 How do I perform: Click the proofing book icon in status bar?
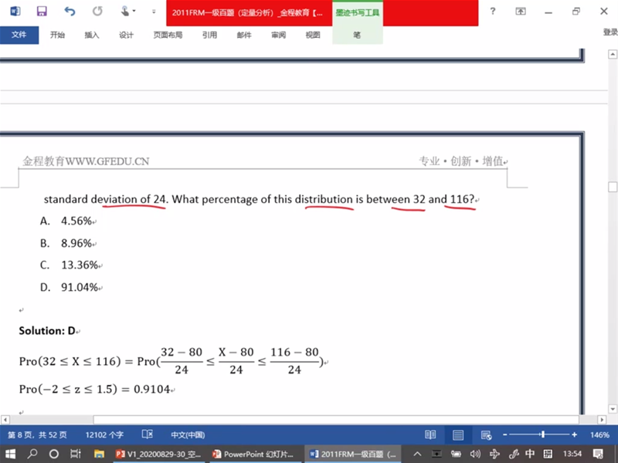pyautogui.click(x=147, y=434)
